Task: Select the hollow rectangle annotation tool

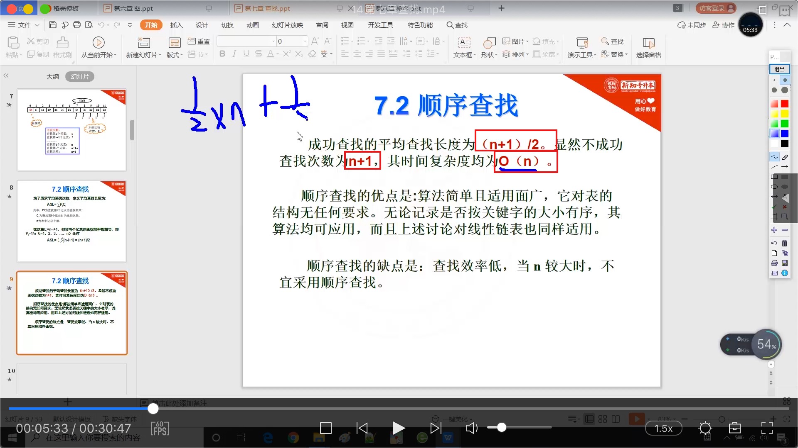Action: tap(774, 177)
